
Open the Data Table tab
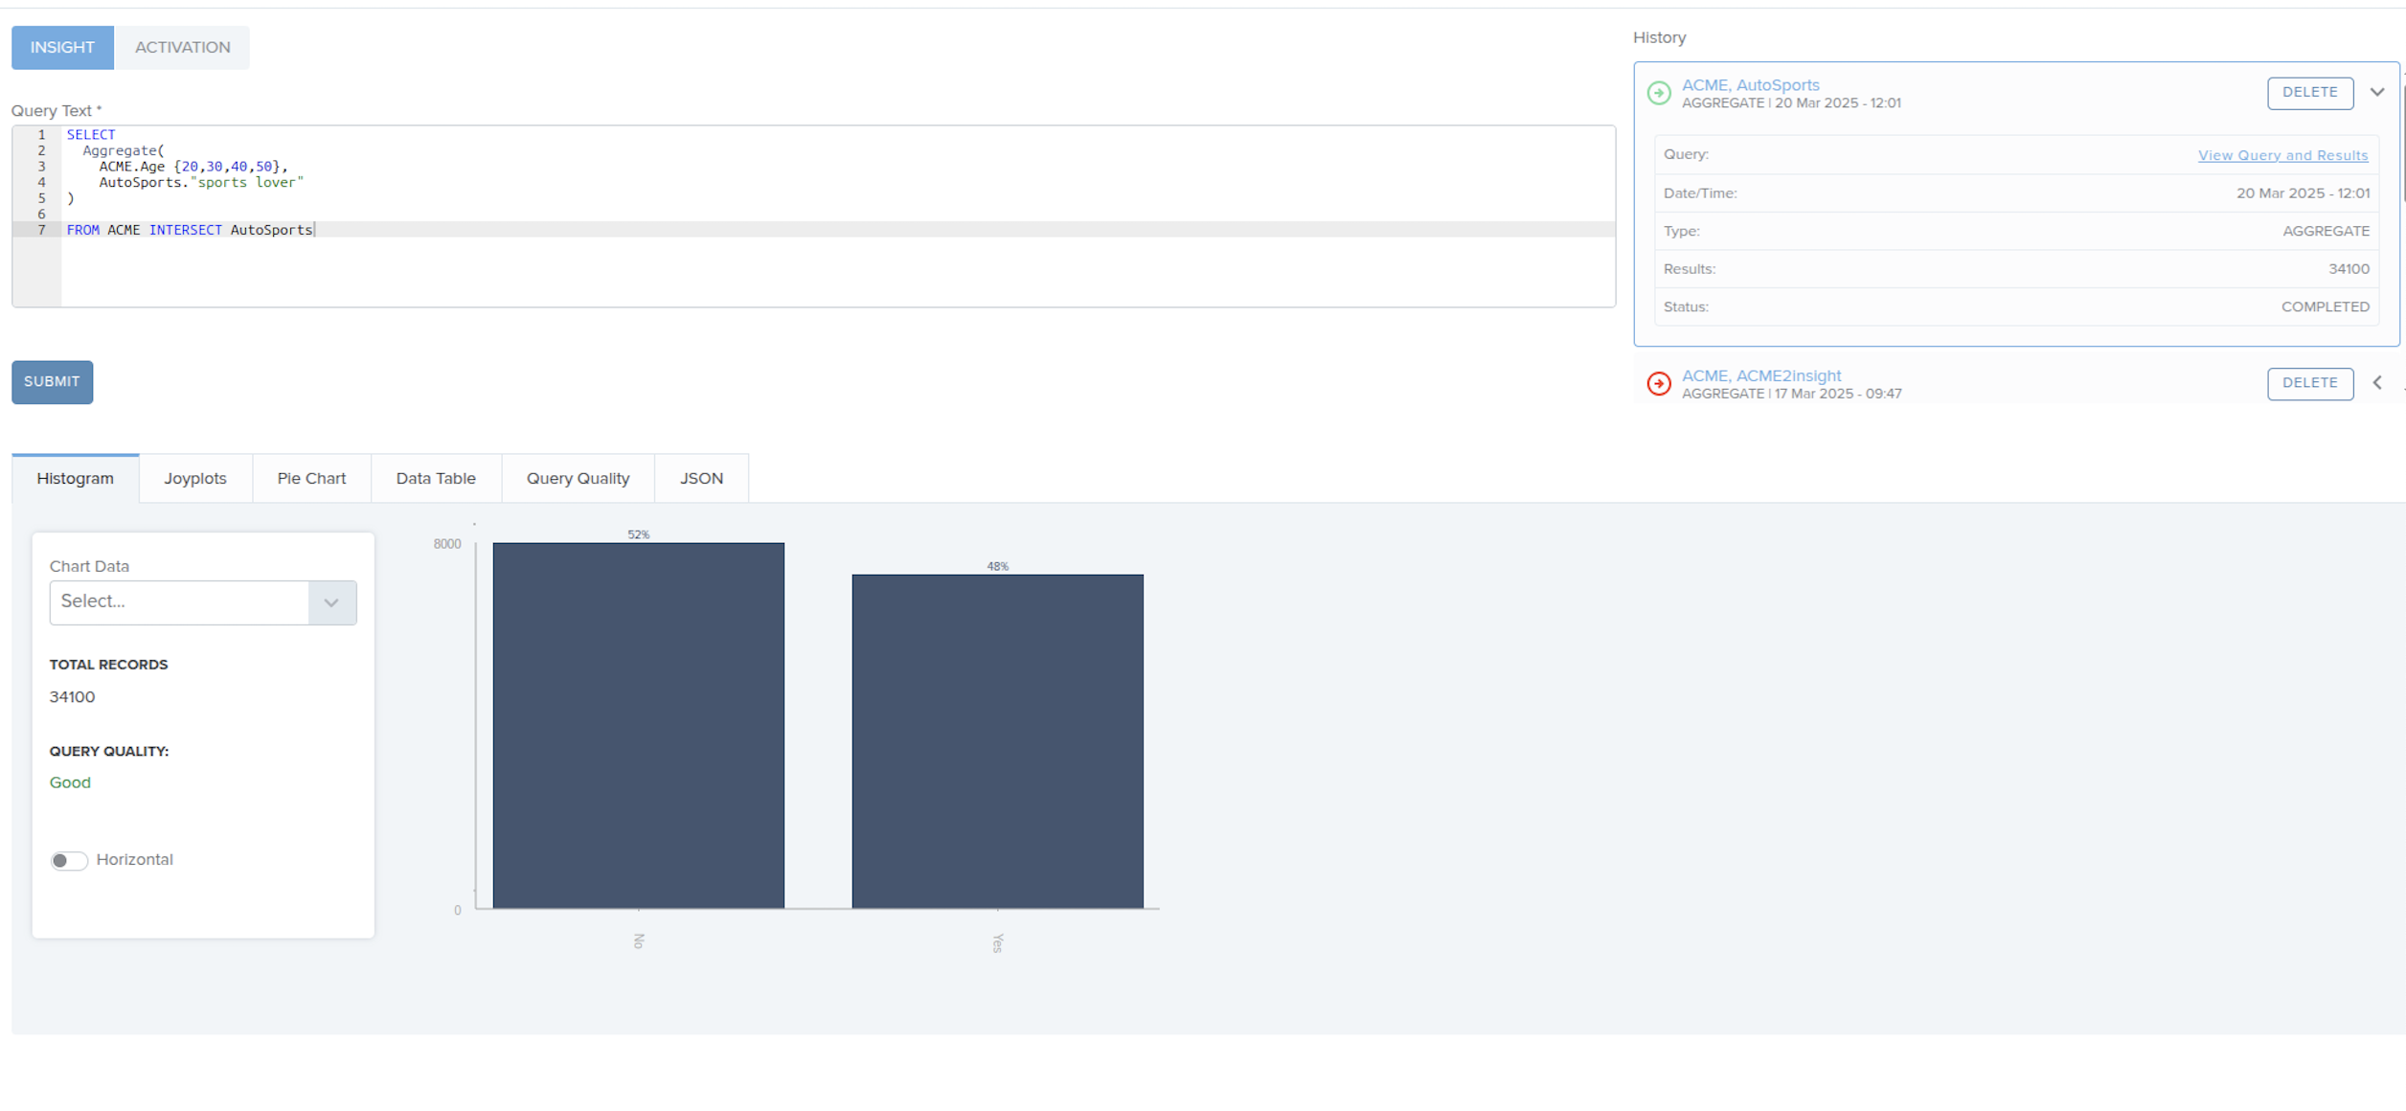[436, 478]
